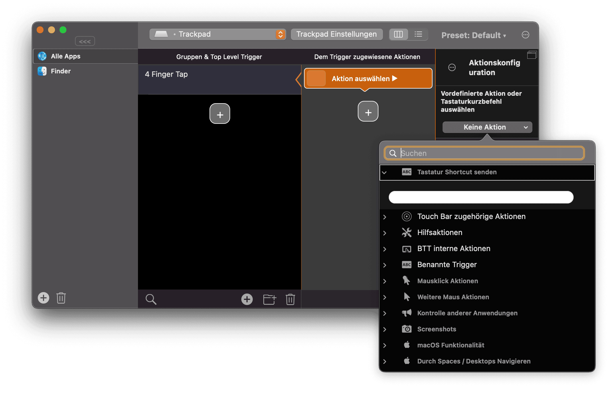
Task: Click the Alle Apps globe icon
Action: click(42, 56)
